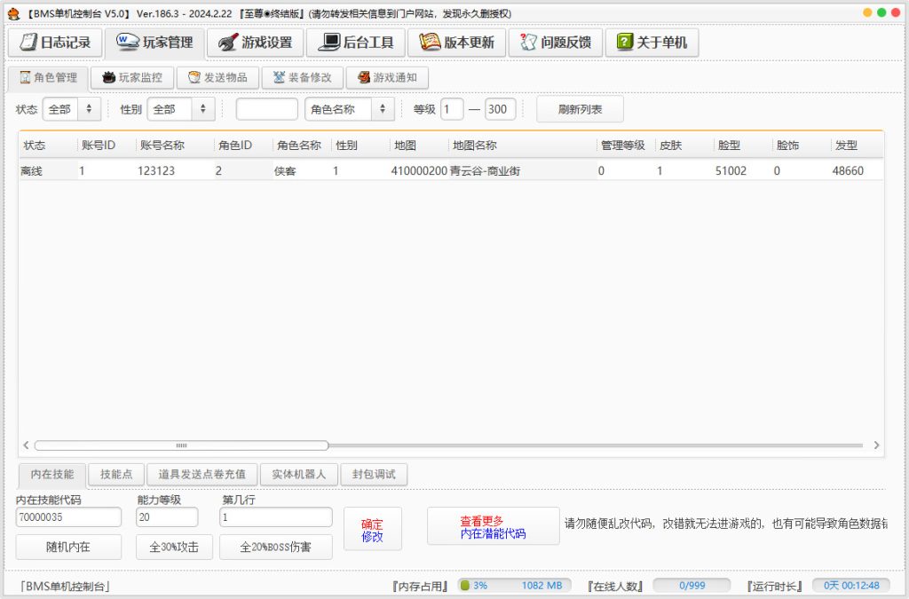Open the 装备修改 equipment editor
This screenshot has width=909, height=599.
click(302, 77)
